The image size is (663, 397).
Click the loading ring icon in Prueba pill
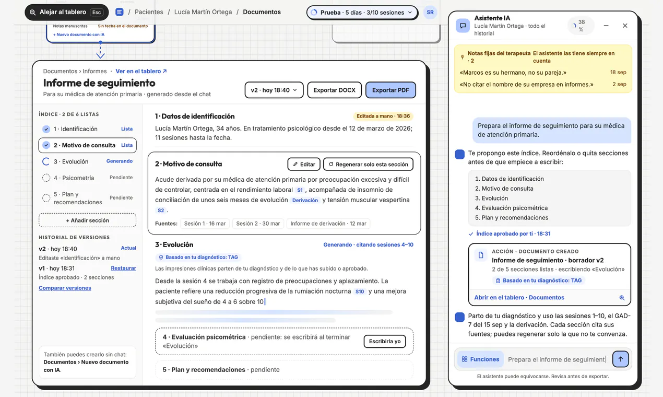coord(314,12)
